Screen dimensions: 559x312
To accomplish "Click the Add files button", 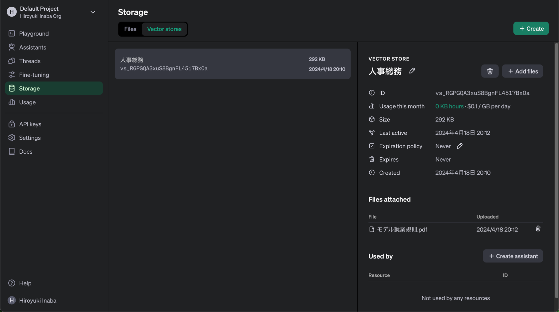I will coord(522,71).
